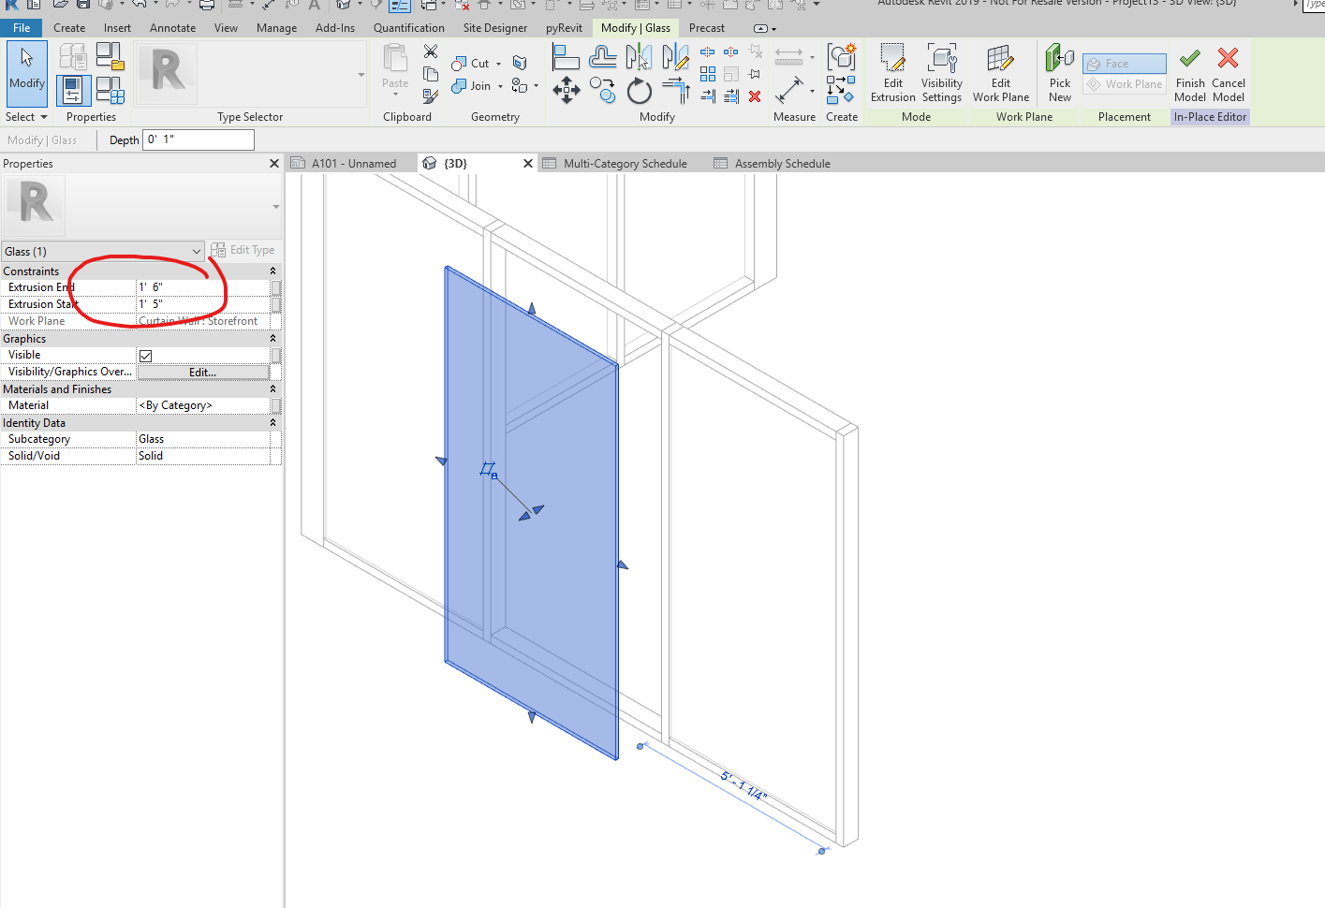Click Pick New host
Image resolution: width=1325 pixels, height=908 pixels.
1060,73
